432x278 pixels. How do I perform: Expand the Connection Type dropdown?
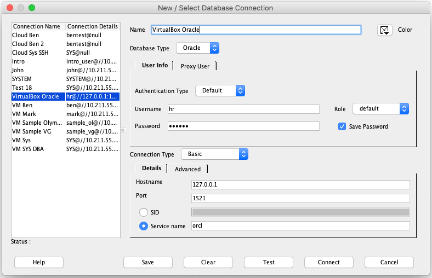215,154
